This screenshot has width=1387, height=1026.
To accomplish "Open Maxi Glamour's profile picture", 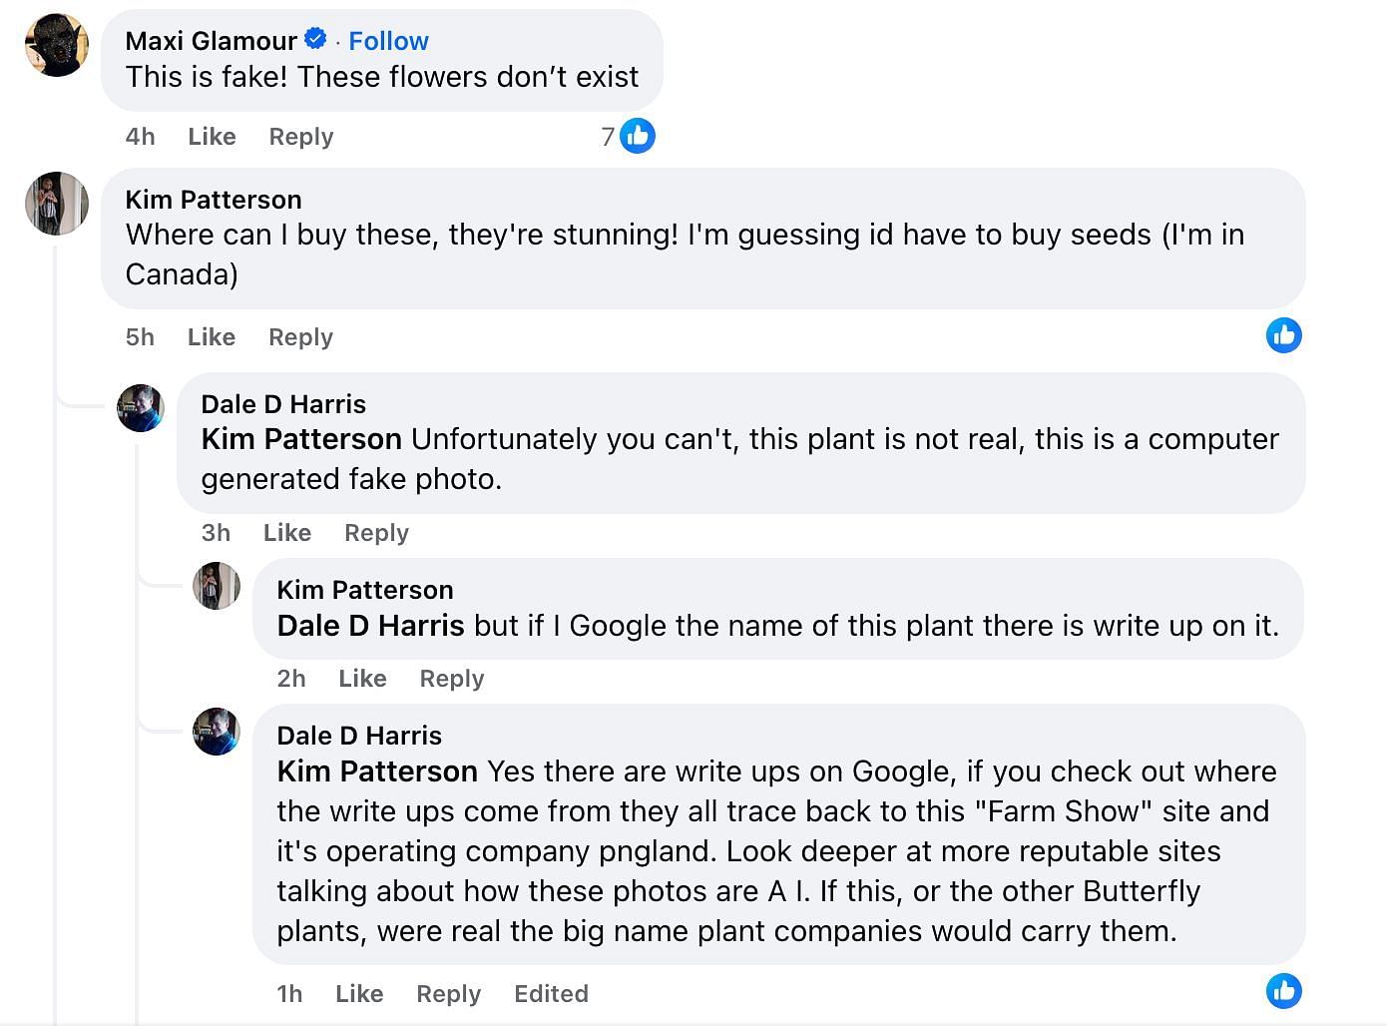I will tap(56, 45).
